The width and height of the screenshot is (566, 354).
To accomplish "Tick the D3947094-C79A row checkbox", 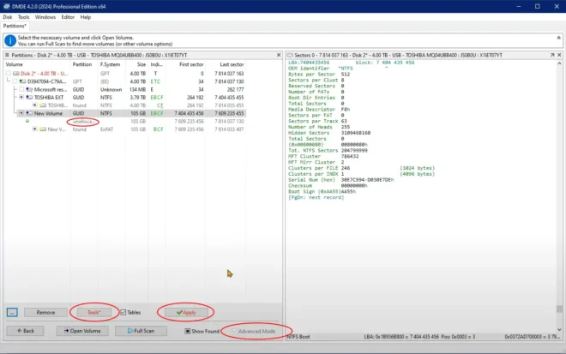I will pyautogui.click(x=15, y=81).
